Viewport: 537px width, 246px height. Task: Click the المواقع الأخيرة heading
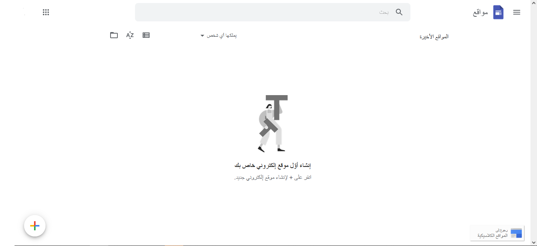(434, 37)
